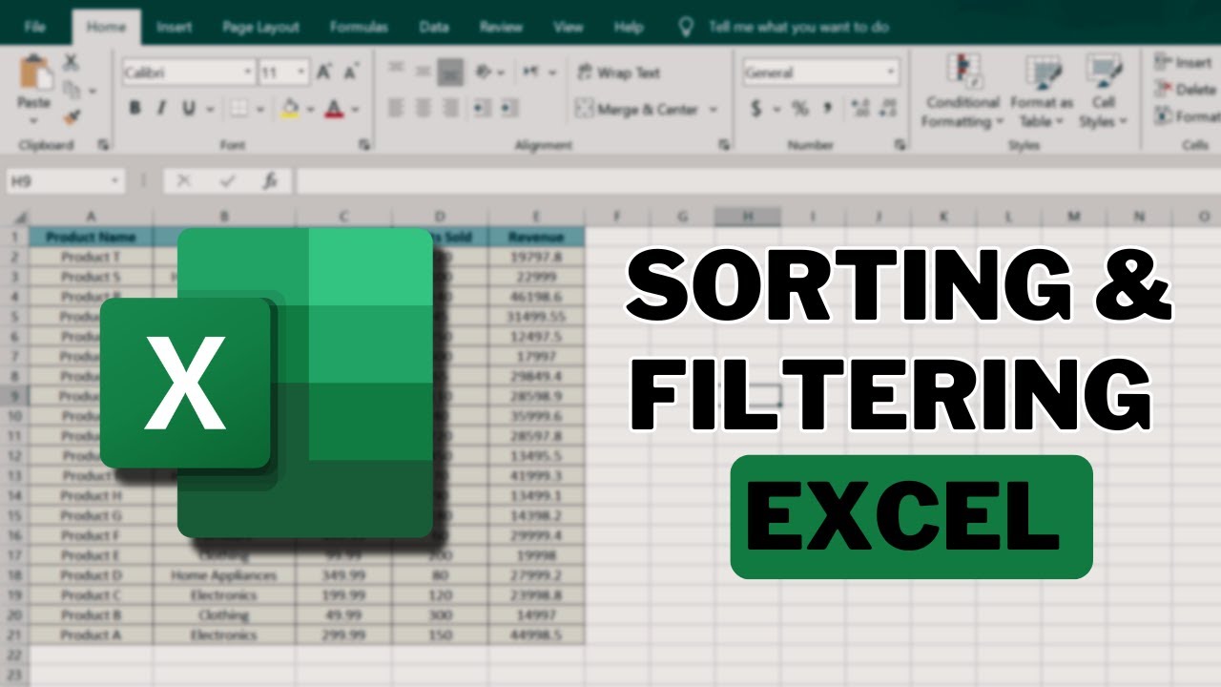Click the Orientation text-angle icon
The width and height of the screenshot is (1221, 687).
pyautogui.click(x=485, y=72)
